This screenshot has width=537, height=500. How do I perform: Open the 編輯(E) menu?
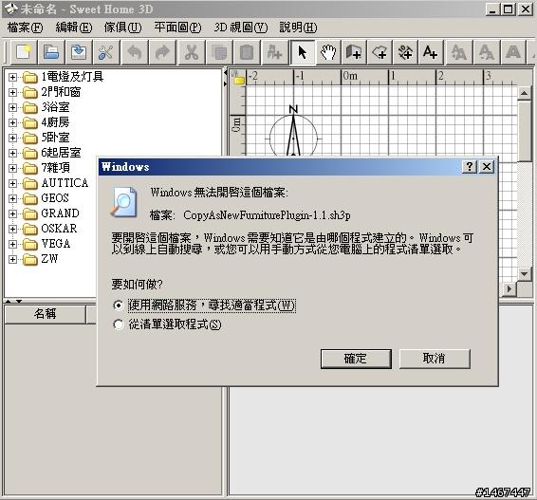[x=74, y=28]
